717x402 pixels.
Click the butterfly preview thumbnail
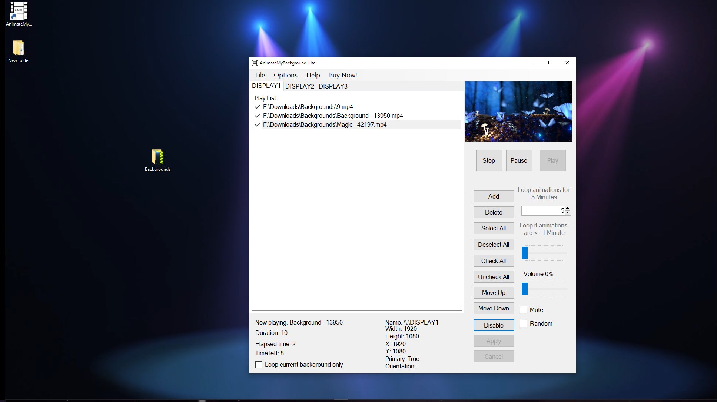[518, 112]
